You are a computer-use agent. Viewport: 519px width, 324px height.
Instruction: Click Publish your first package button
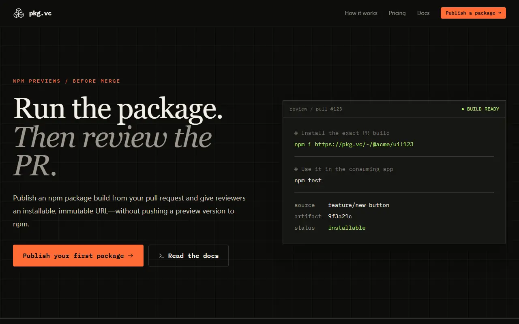[78, 256]
